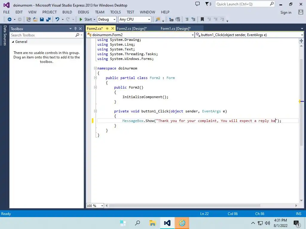Open the Navigate Backward dropdown arrow
The height and width of the screenshot is (229, 306).
pos(14,19)
